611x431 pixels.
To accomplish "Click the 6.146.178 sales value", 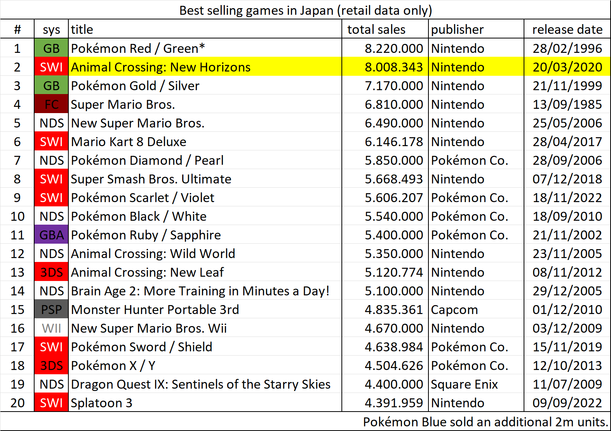I will pos(393,141).
